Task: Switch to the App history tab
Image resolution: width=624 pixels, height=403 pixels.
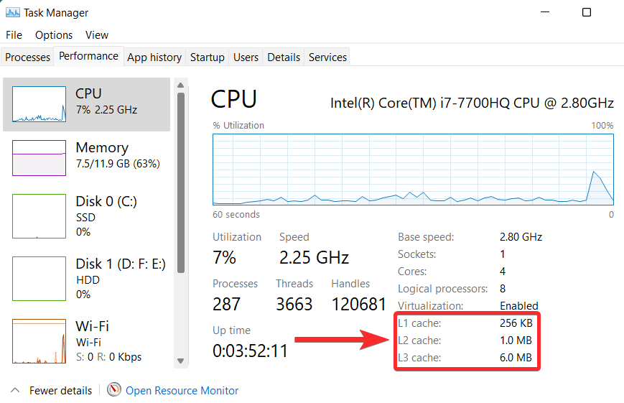Action: [x=154, y=57]
